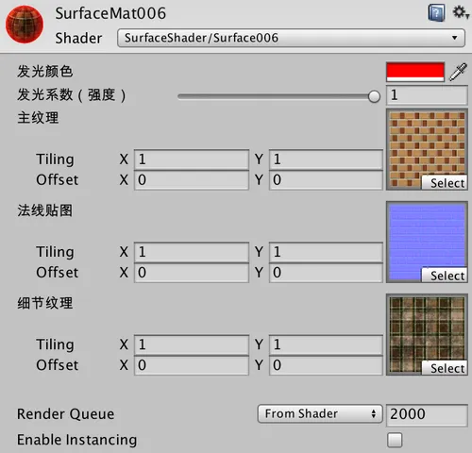Click the Render Queue label
The width and height of the screenshot is (472, 453).
[x=65, y=414]
